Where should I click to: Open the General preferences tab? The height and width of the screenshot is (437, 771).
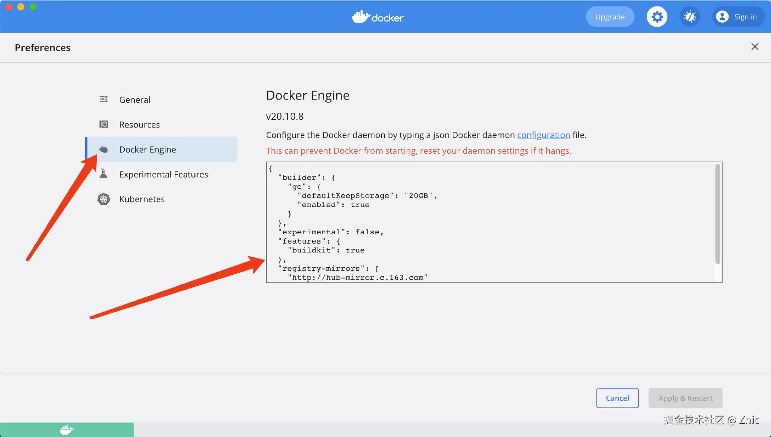point(161,100)
